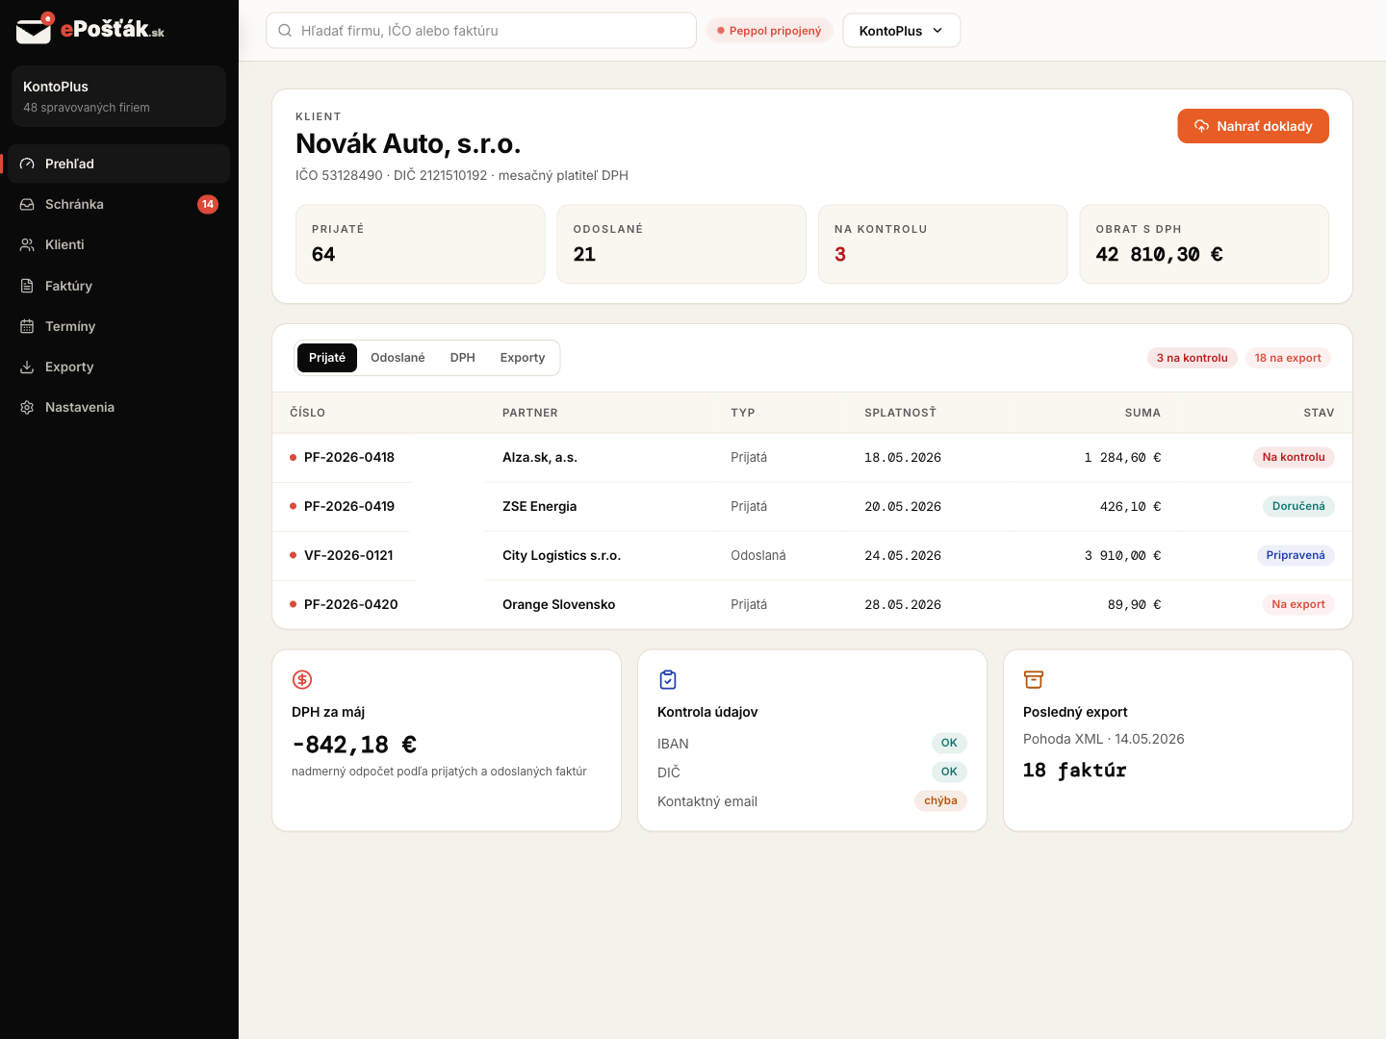Image resolution: width=1386 pixels, height=1039 pixels.
Task: Click the Pohoda XML · 14.05.2026 line
Action: click(x=1104, y=739)
